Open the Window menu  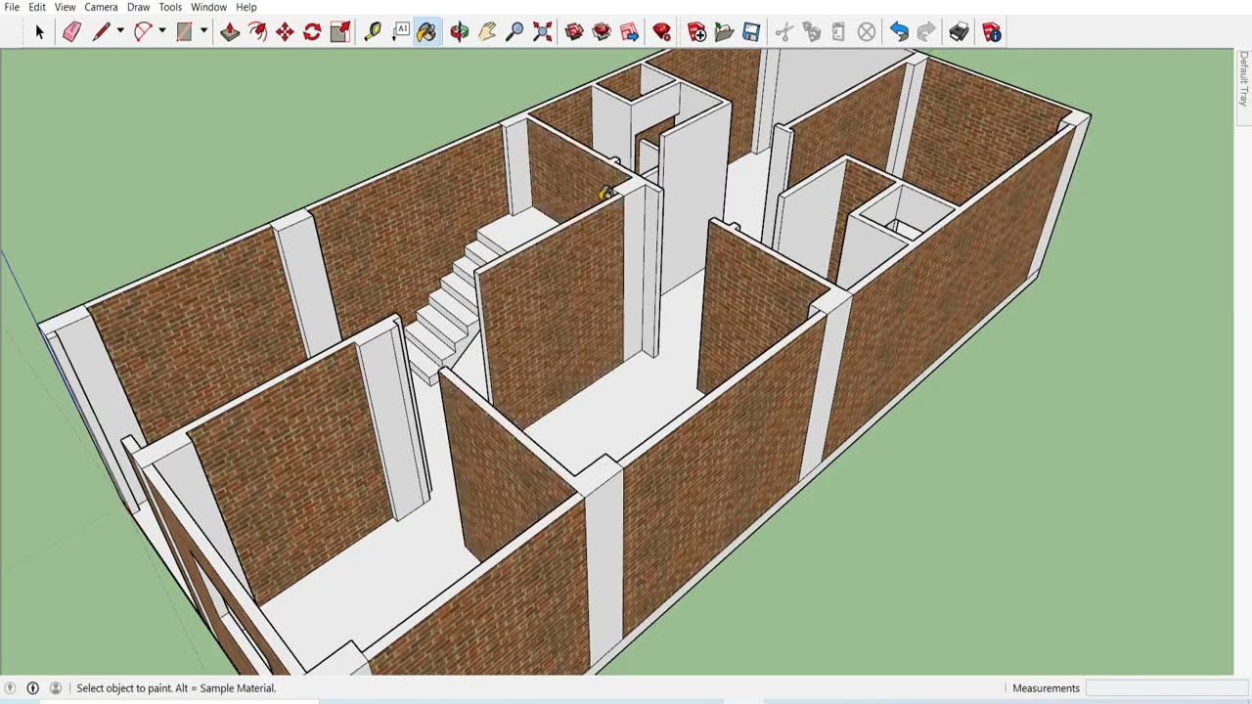click(208, 7)
